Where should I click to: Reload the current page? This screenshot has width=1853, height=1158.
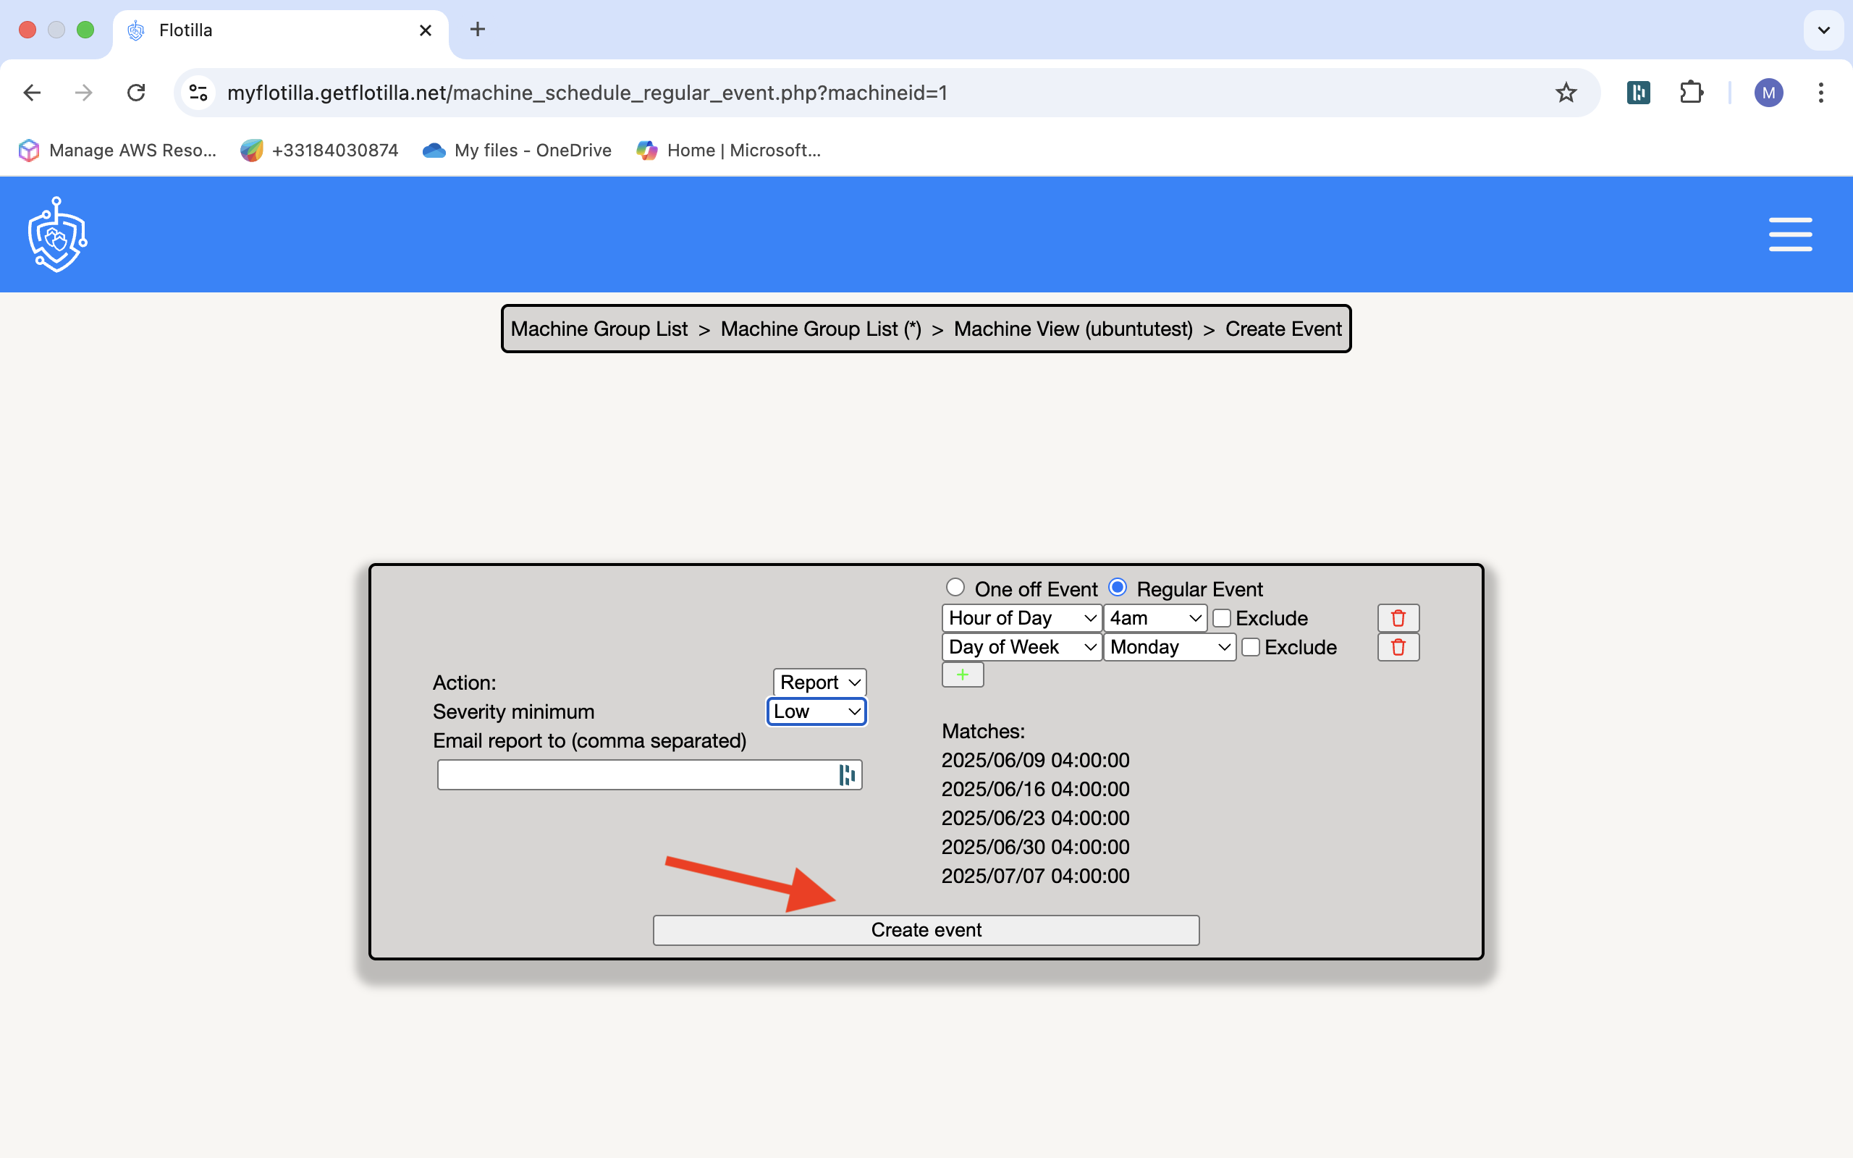136,93
